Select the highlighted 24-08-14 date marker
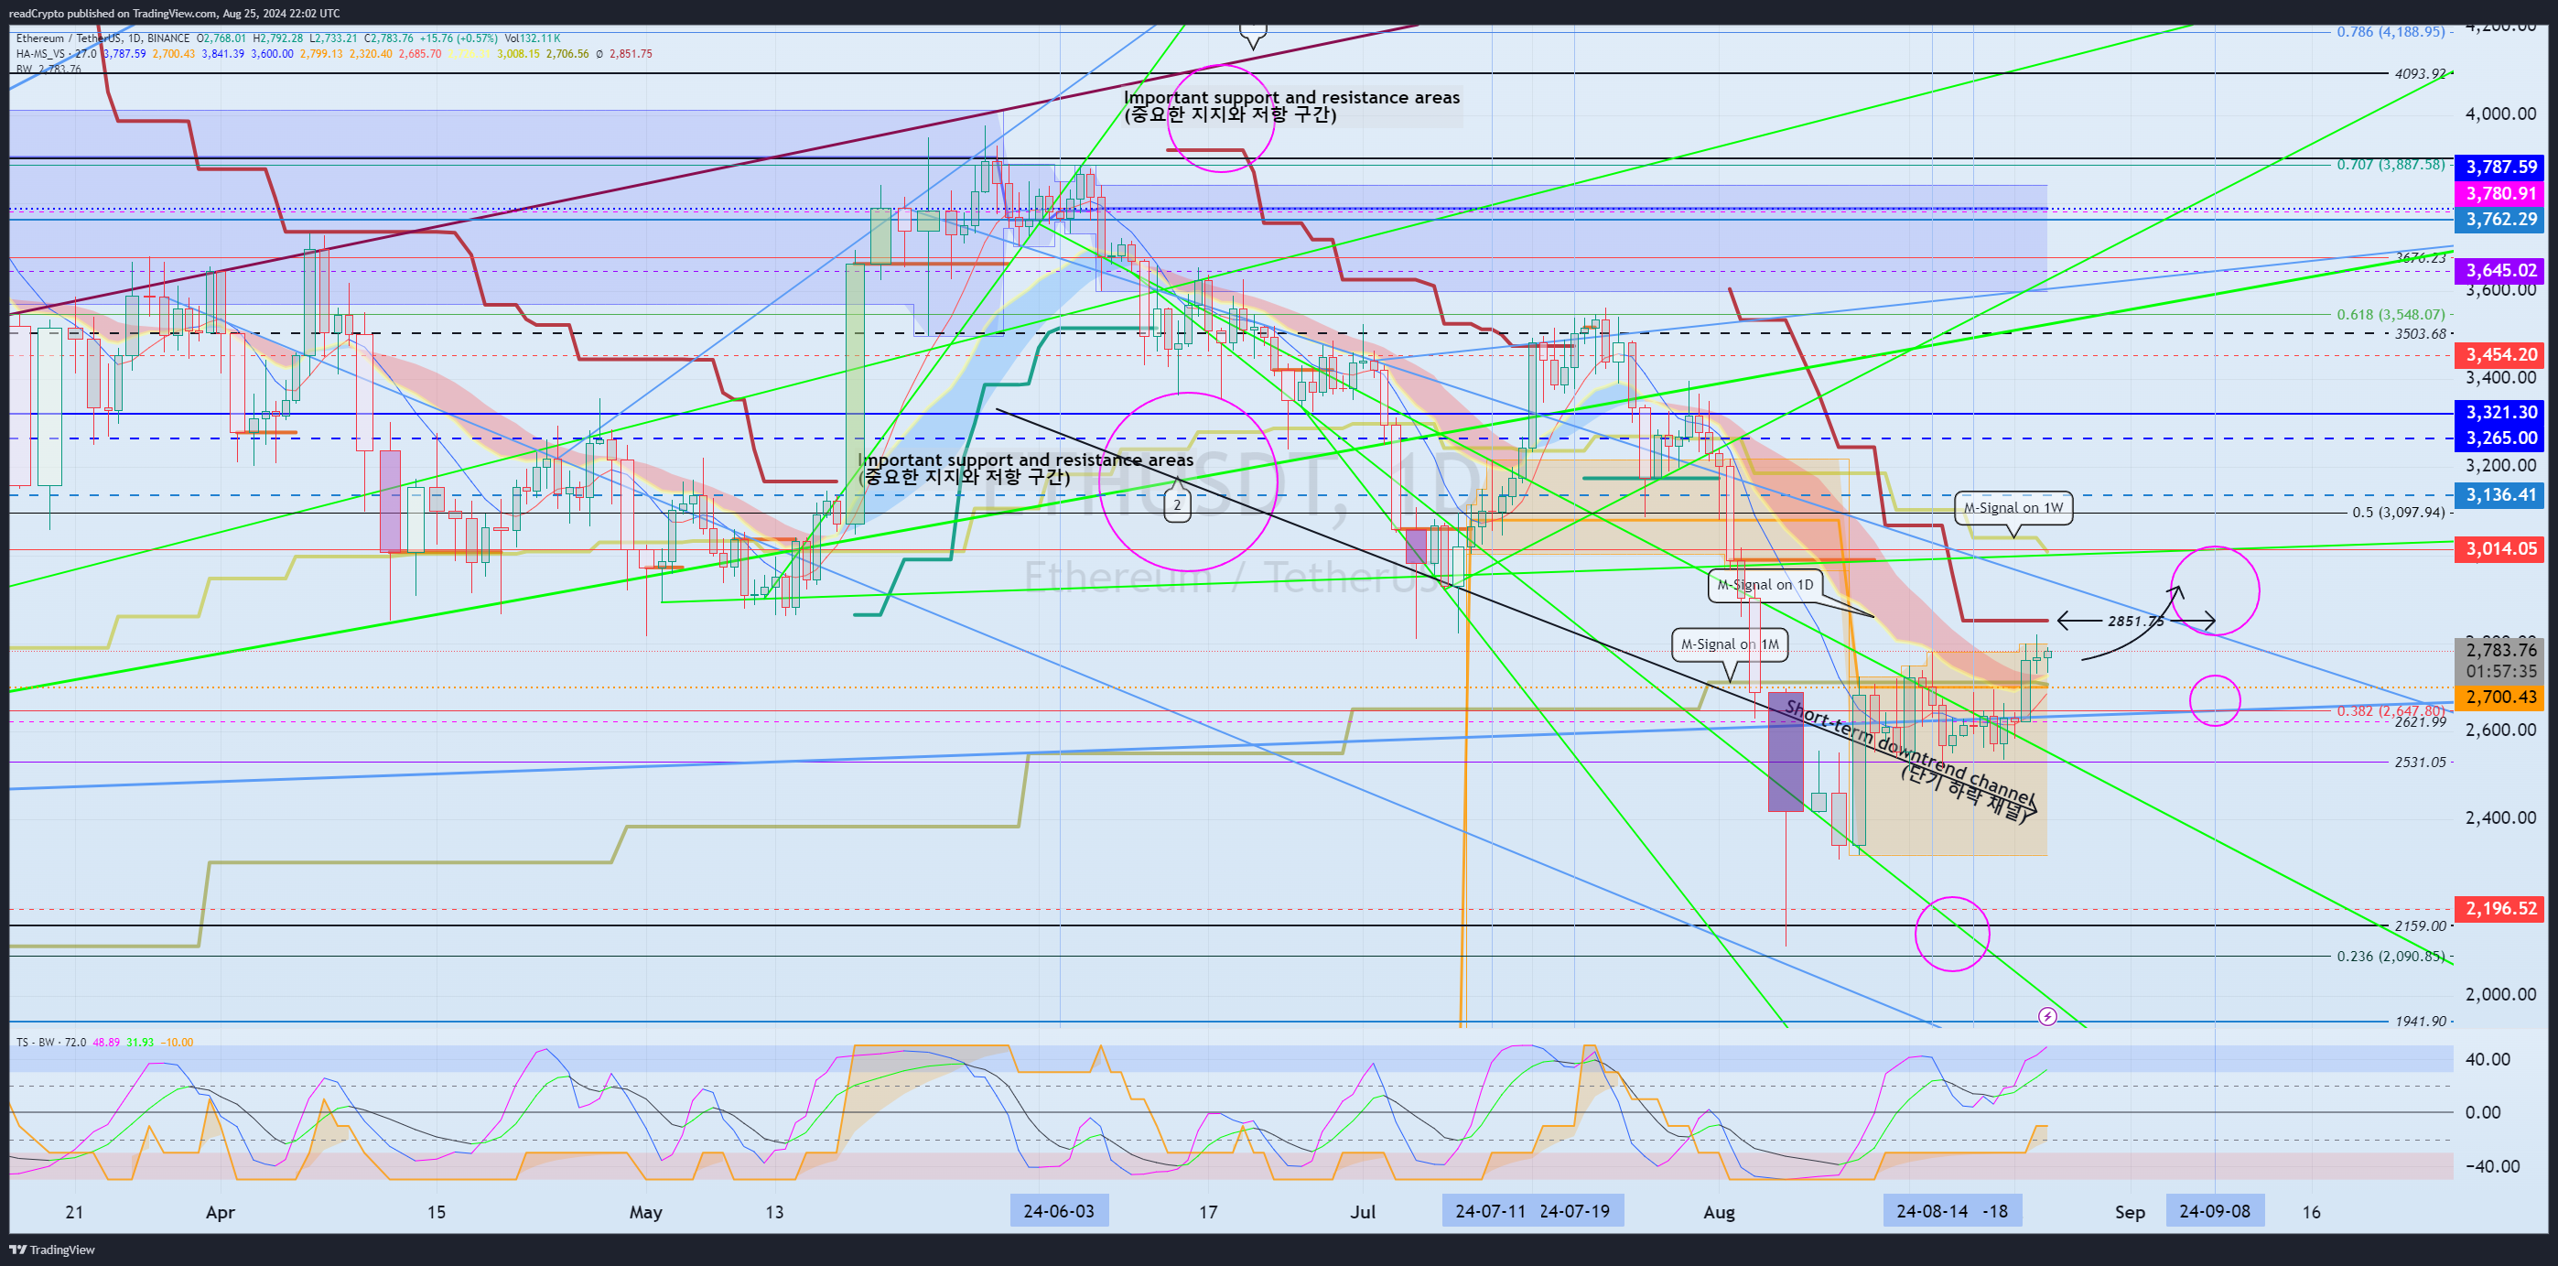The image size is (2558, 1266). click(x=1931, y=1211)
